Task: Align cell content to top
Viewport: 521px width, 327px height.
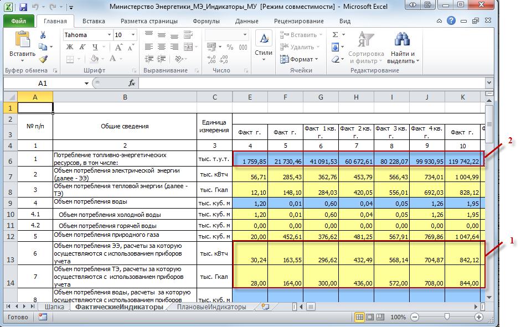Action: tap(149, 34)
